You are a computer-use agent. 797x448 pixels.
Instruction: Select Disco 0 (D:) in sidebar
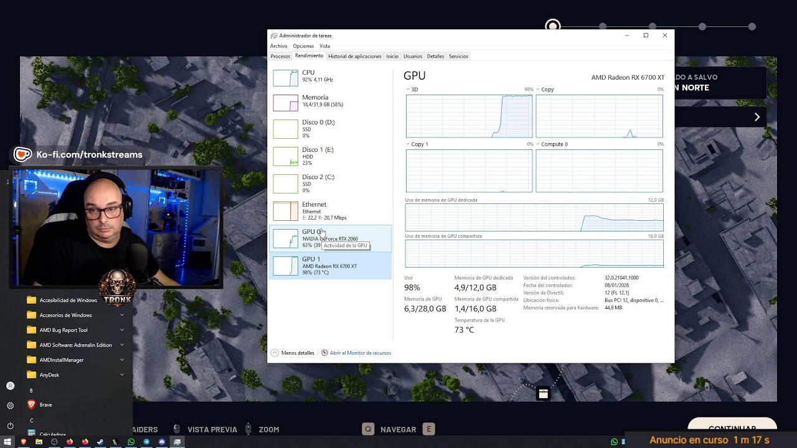331,128
